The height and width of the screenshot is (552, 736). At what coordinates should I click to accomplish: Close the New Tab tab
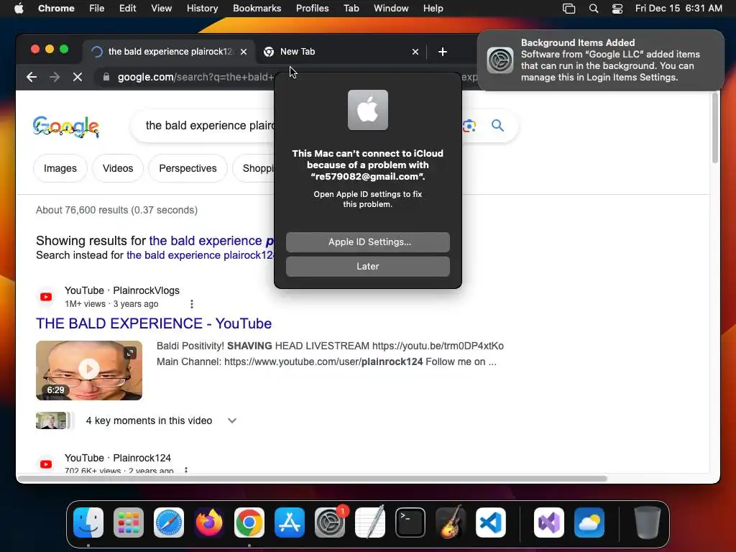[415, 52]
